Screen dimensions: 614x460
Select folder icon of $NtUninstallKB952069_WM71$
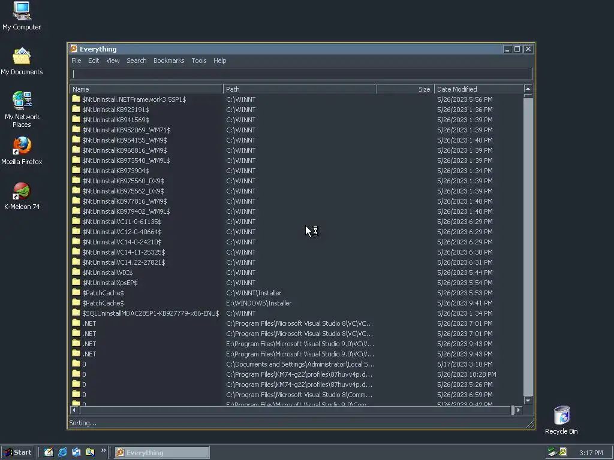coord(76,129)
